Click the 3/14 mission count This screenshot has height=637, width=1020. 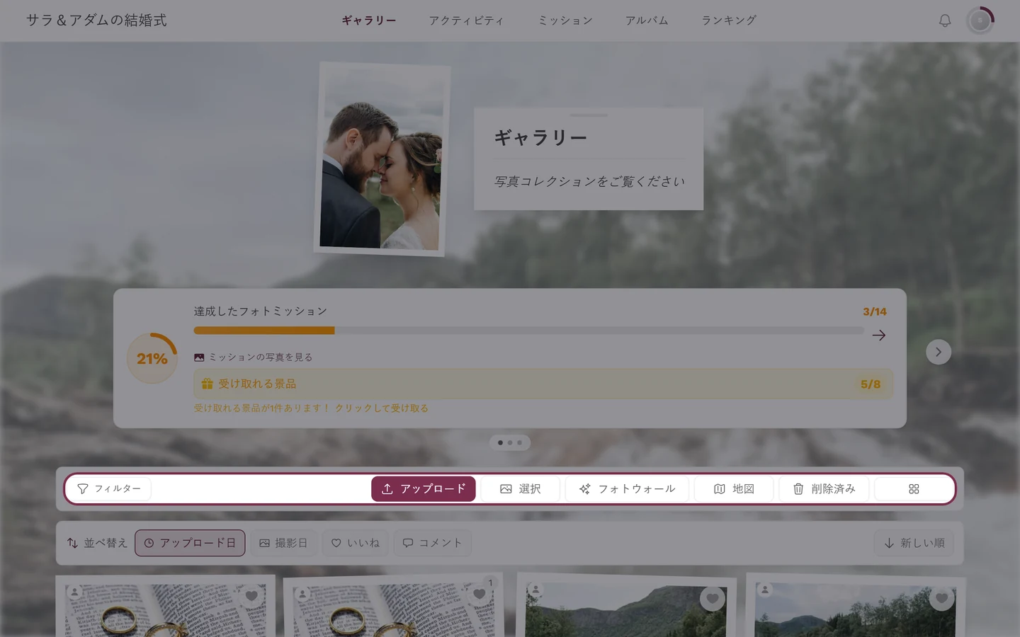point(875,311)
